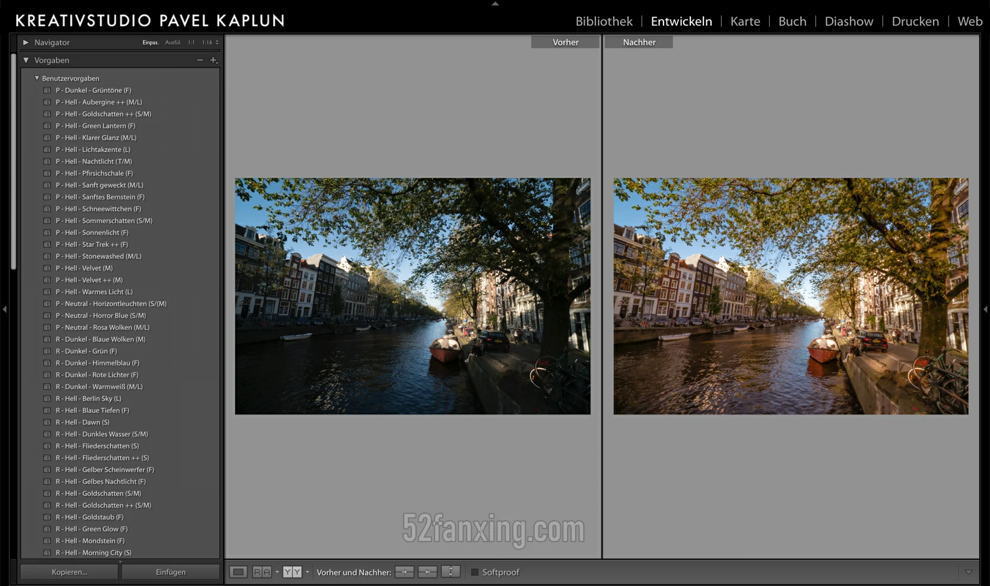Select the Entwickeln module
This screenshot has width=990, height=586.
tap(681, 21)
